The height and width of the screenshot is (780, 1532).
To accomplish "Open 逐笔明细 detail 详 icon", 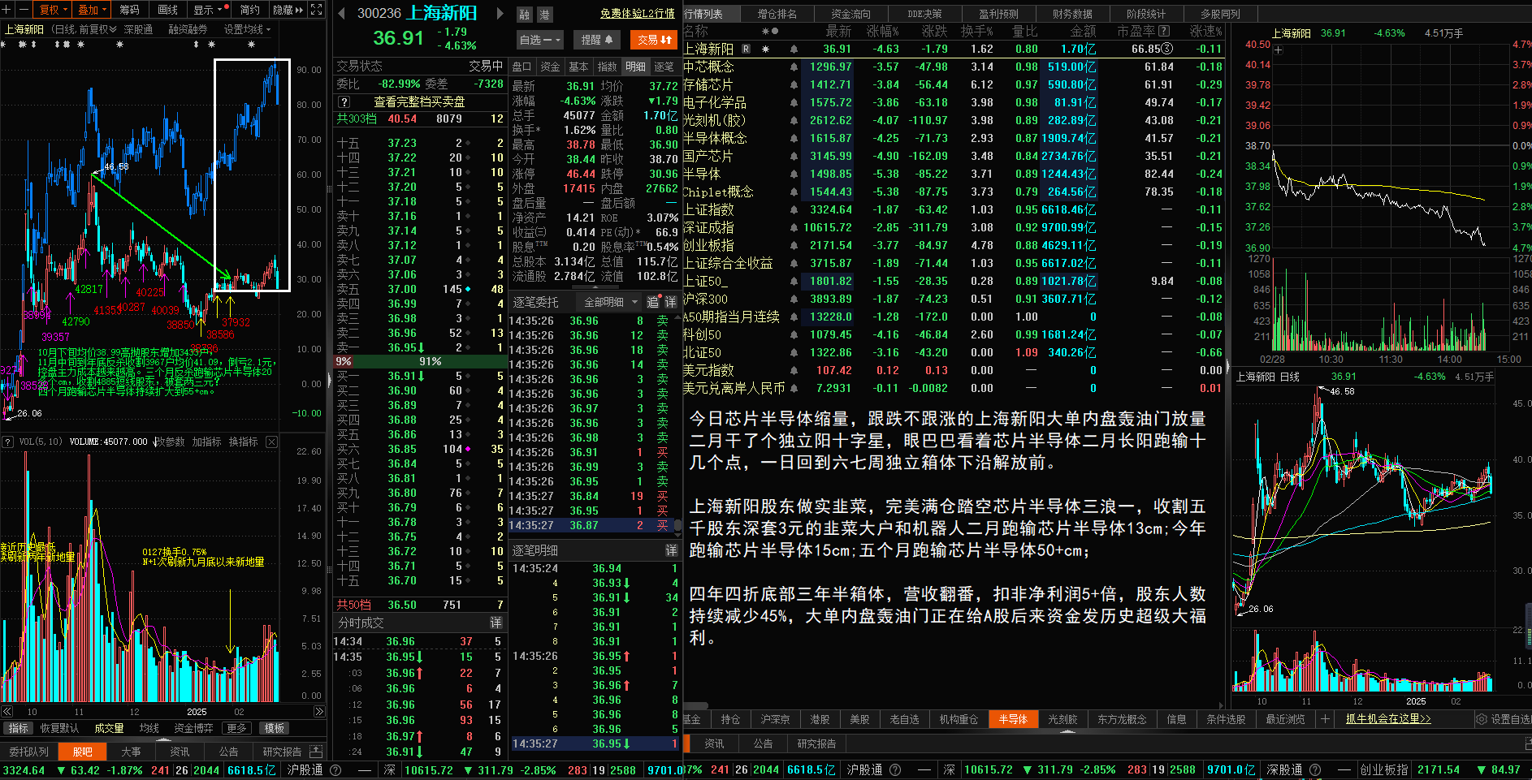I will tap(671, 550).
